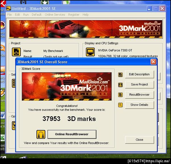Click the Display and CPU Settings monitor icon

click(x=90, y=52)
